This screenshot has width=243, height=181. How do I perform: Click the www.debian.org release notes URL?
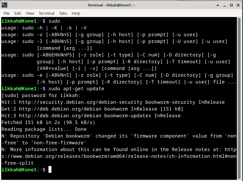pos(118,156)
